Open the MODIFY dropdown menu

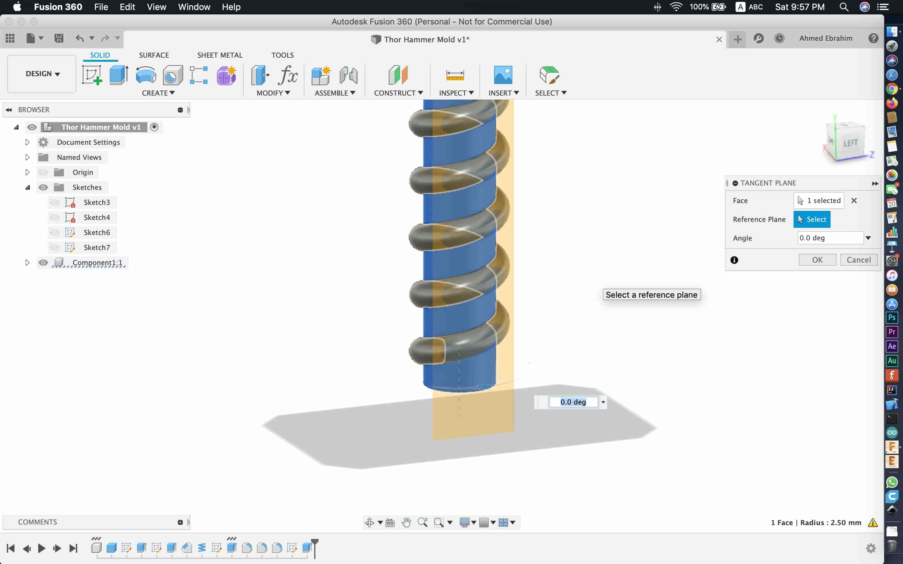click(x=273, y=93)
